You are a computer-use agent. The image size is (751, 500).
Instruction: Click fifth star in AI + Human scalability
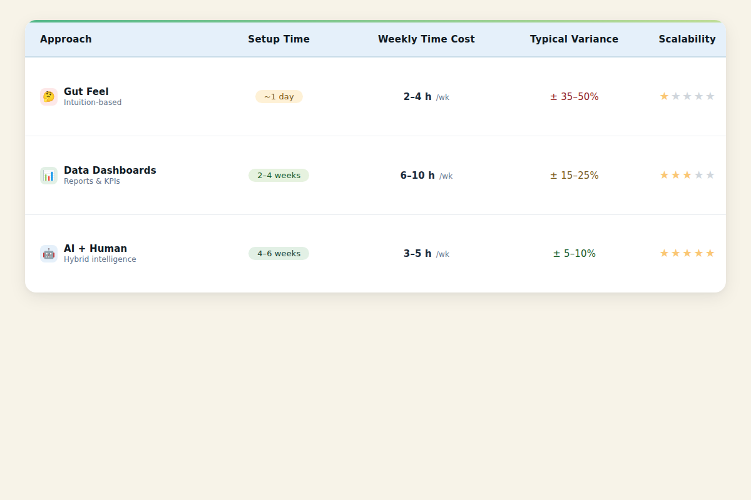[710, 253]
